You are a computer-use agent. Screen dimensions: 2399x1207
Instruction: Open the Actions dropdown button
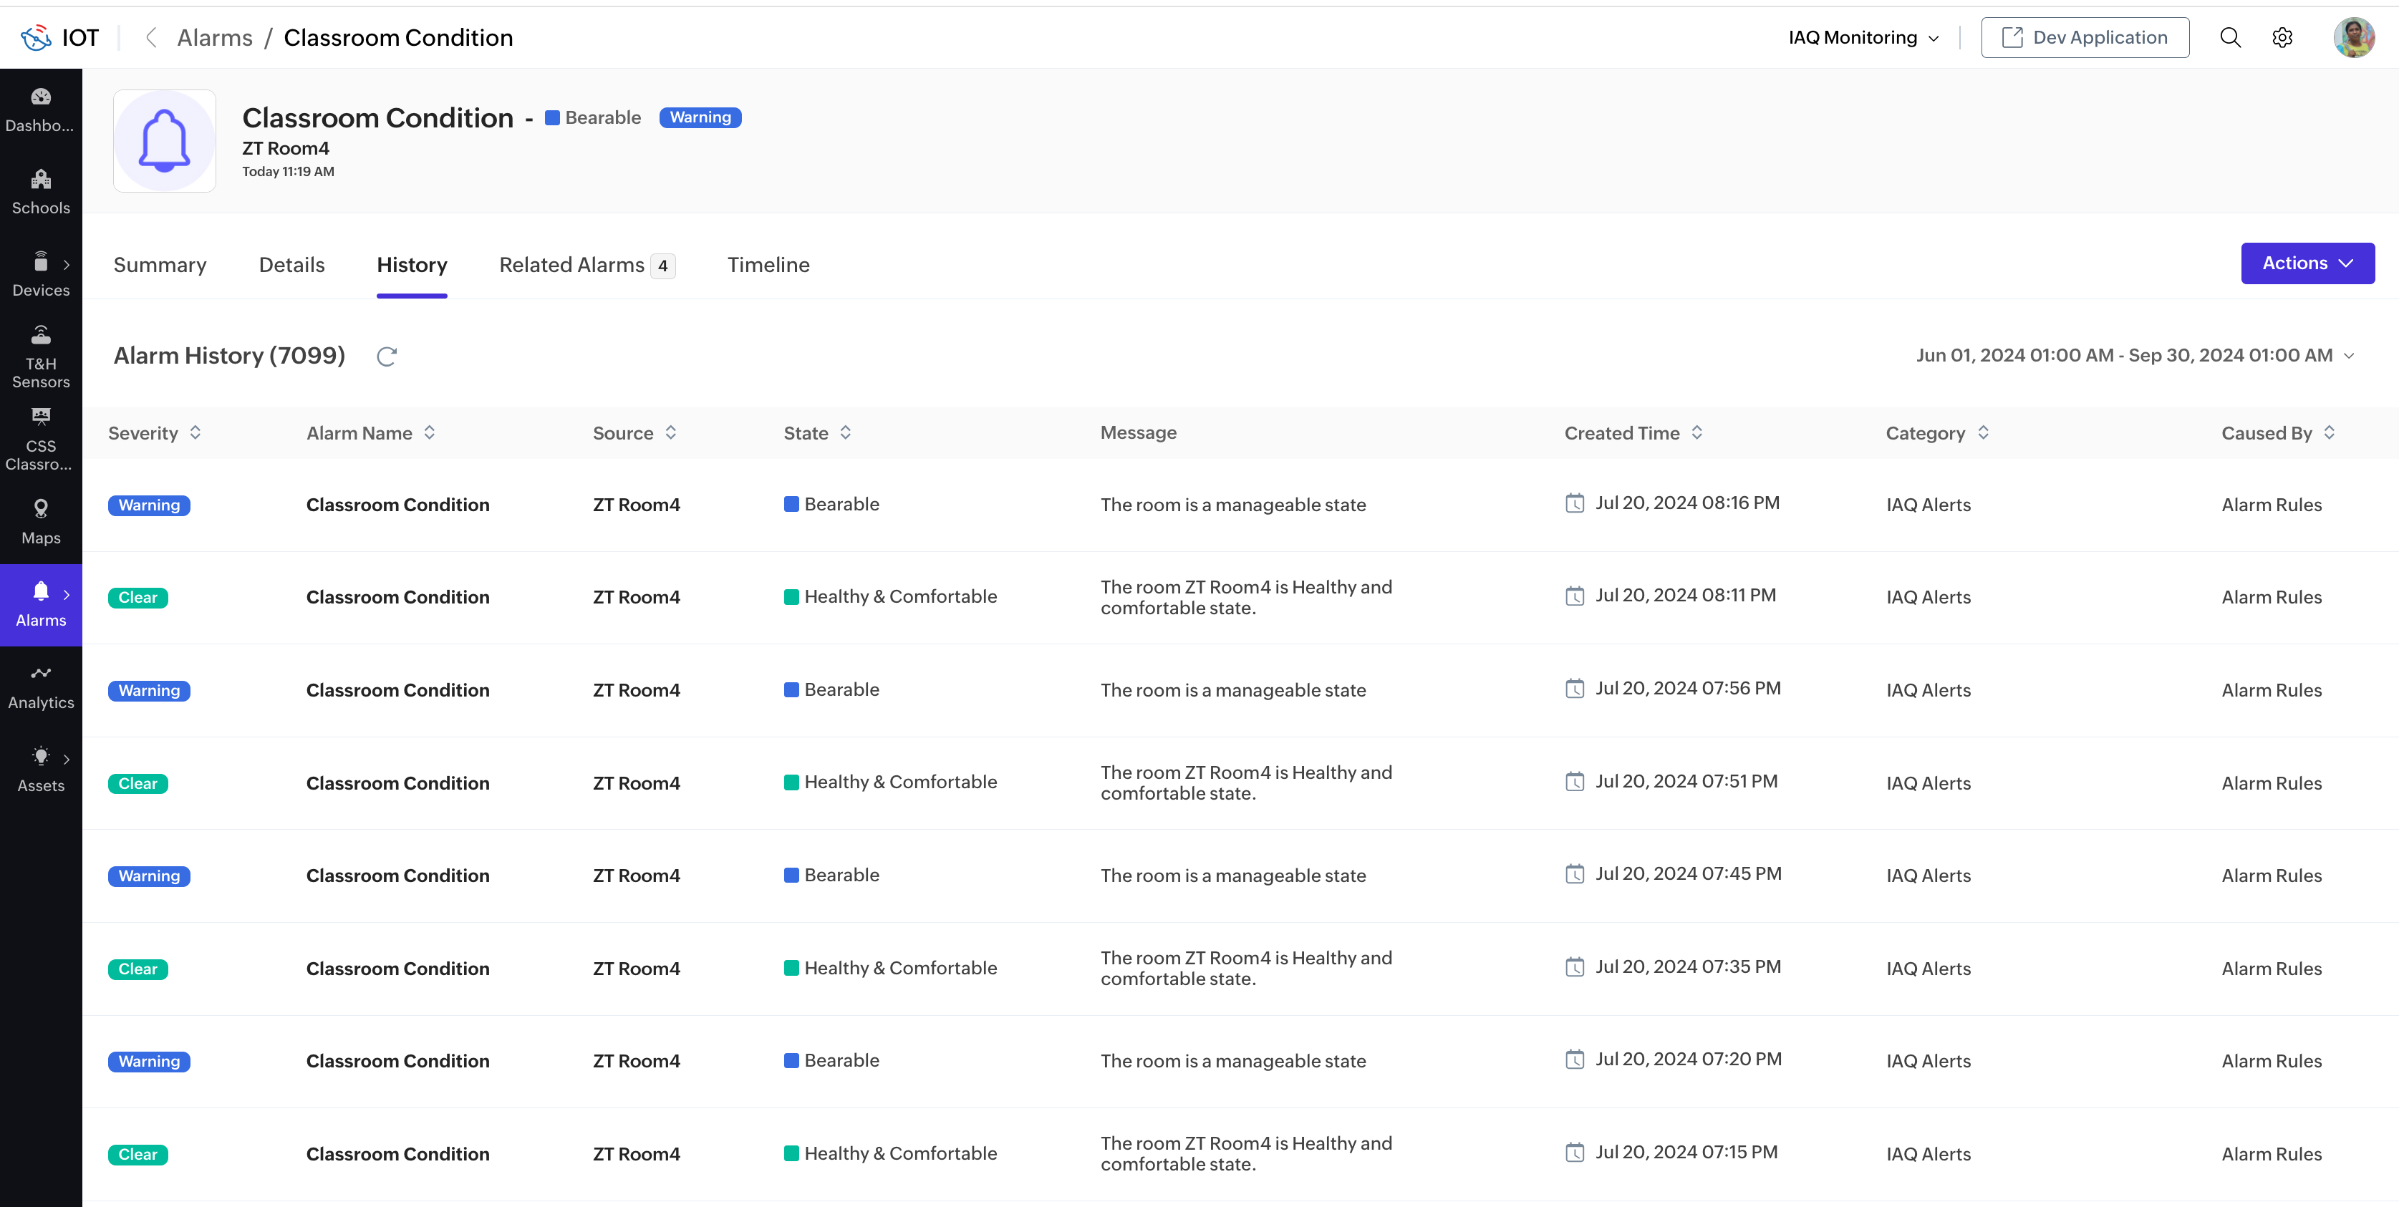pyautogui.click(x=2307, y=263)
